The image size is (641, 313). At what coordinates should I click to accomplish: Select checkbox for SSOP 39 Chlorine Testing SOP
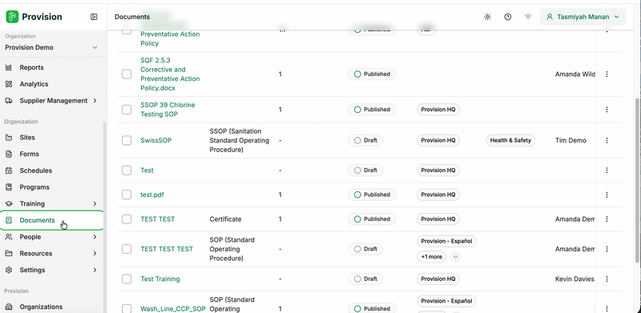[x=127, y=110]
